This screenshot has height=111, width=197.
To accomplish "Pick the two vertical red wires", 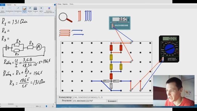I will [x=79, y=16].
